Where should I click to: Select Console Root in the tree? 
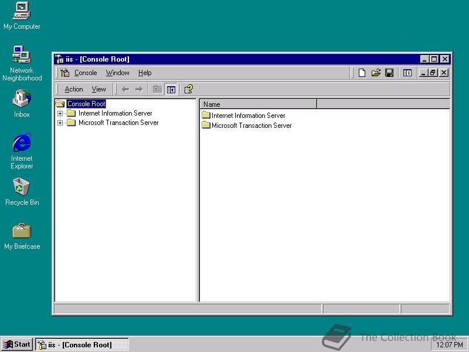[x=86, y=104]
